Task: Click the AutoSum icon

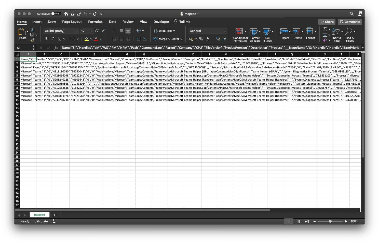Action: [325, 30]
